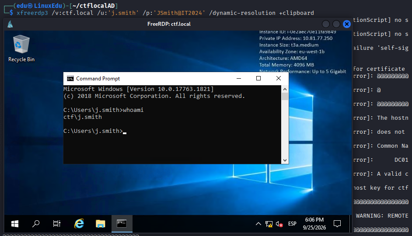The width and height of the screenshot is (412, 236).
Task: Launch Internet Explorer from taskbar
Action: coord(79,224)
